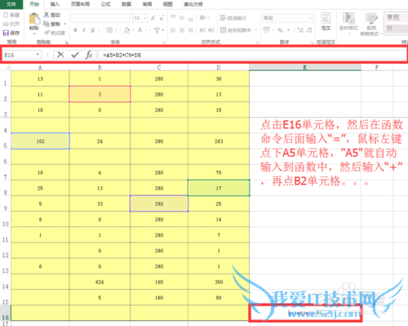Click the Percent Style (%) icon
This screenshot has width=408, height=326.
[x=280, y=30]
